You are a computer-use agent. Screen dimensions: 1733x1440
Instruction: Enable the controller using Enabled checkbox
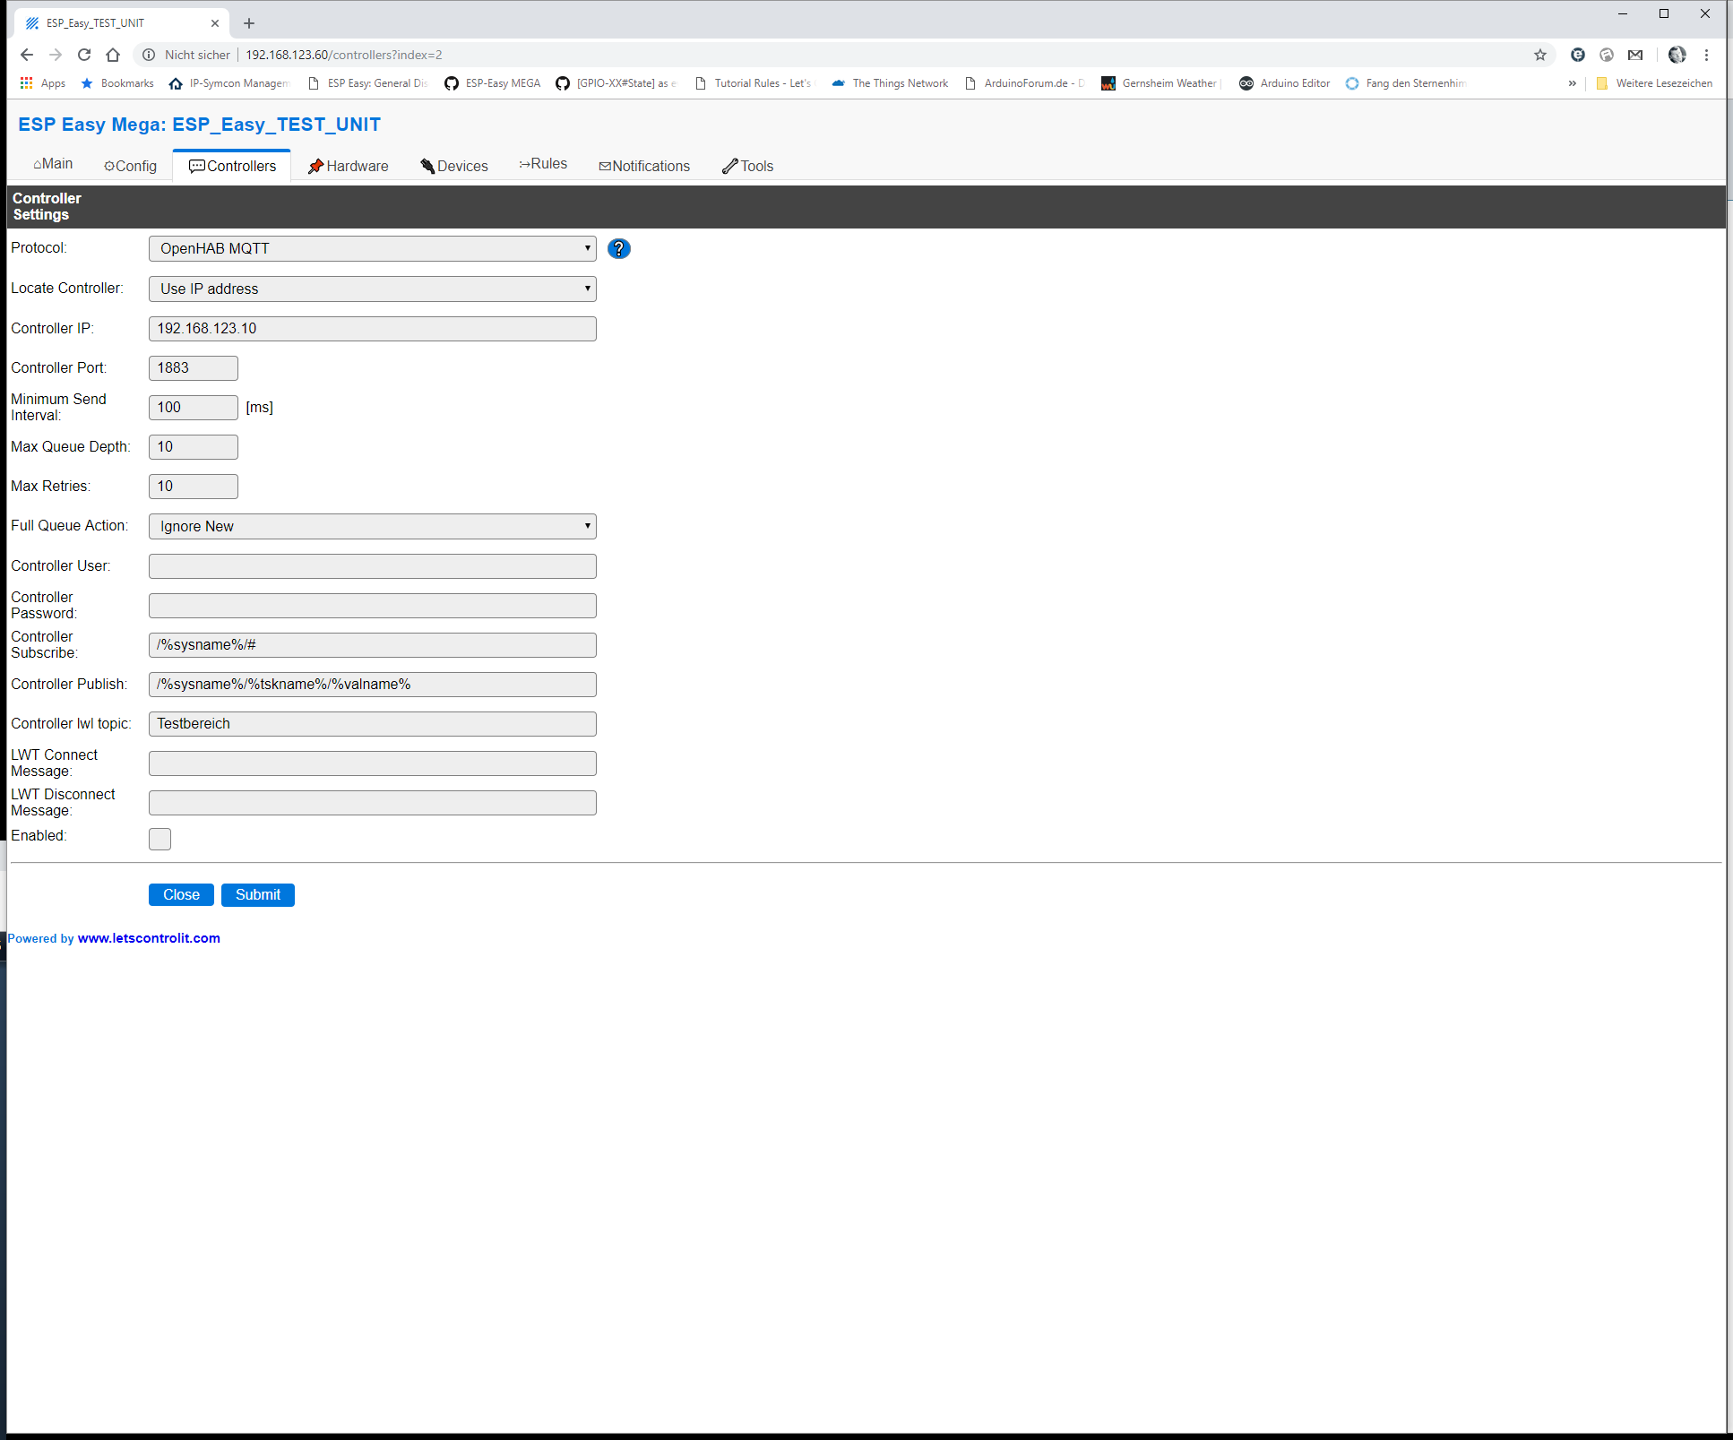[160, 837]
